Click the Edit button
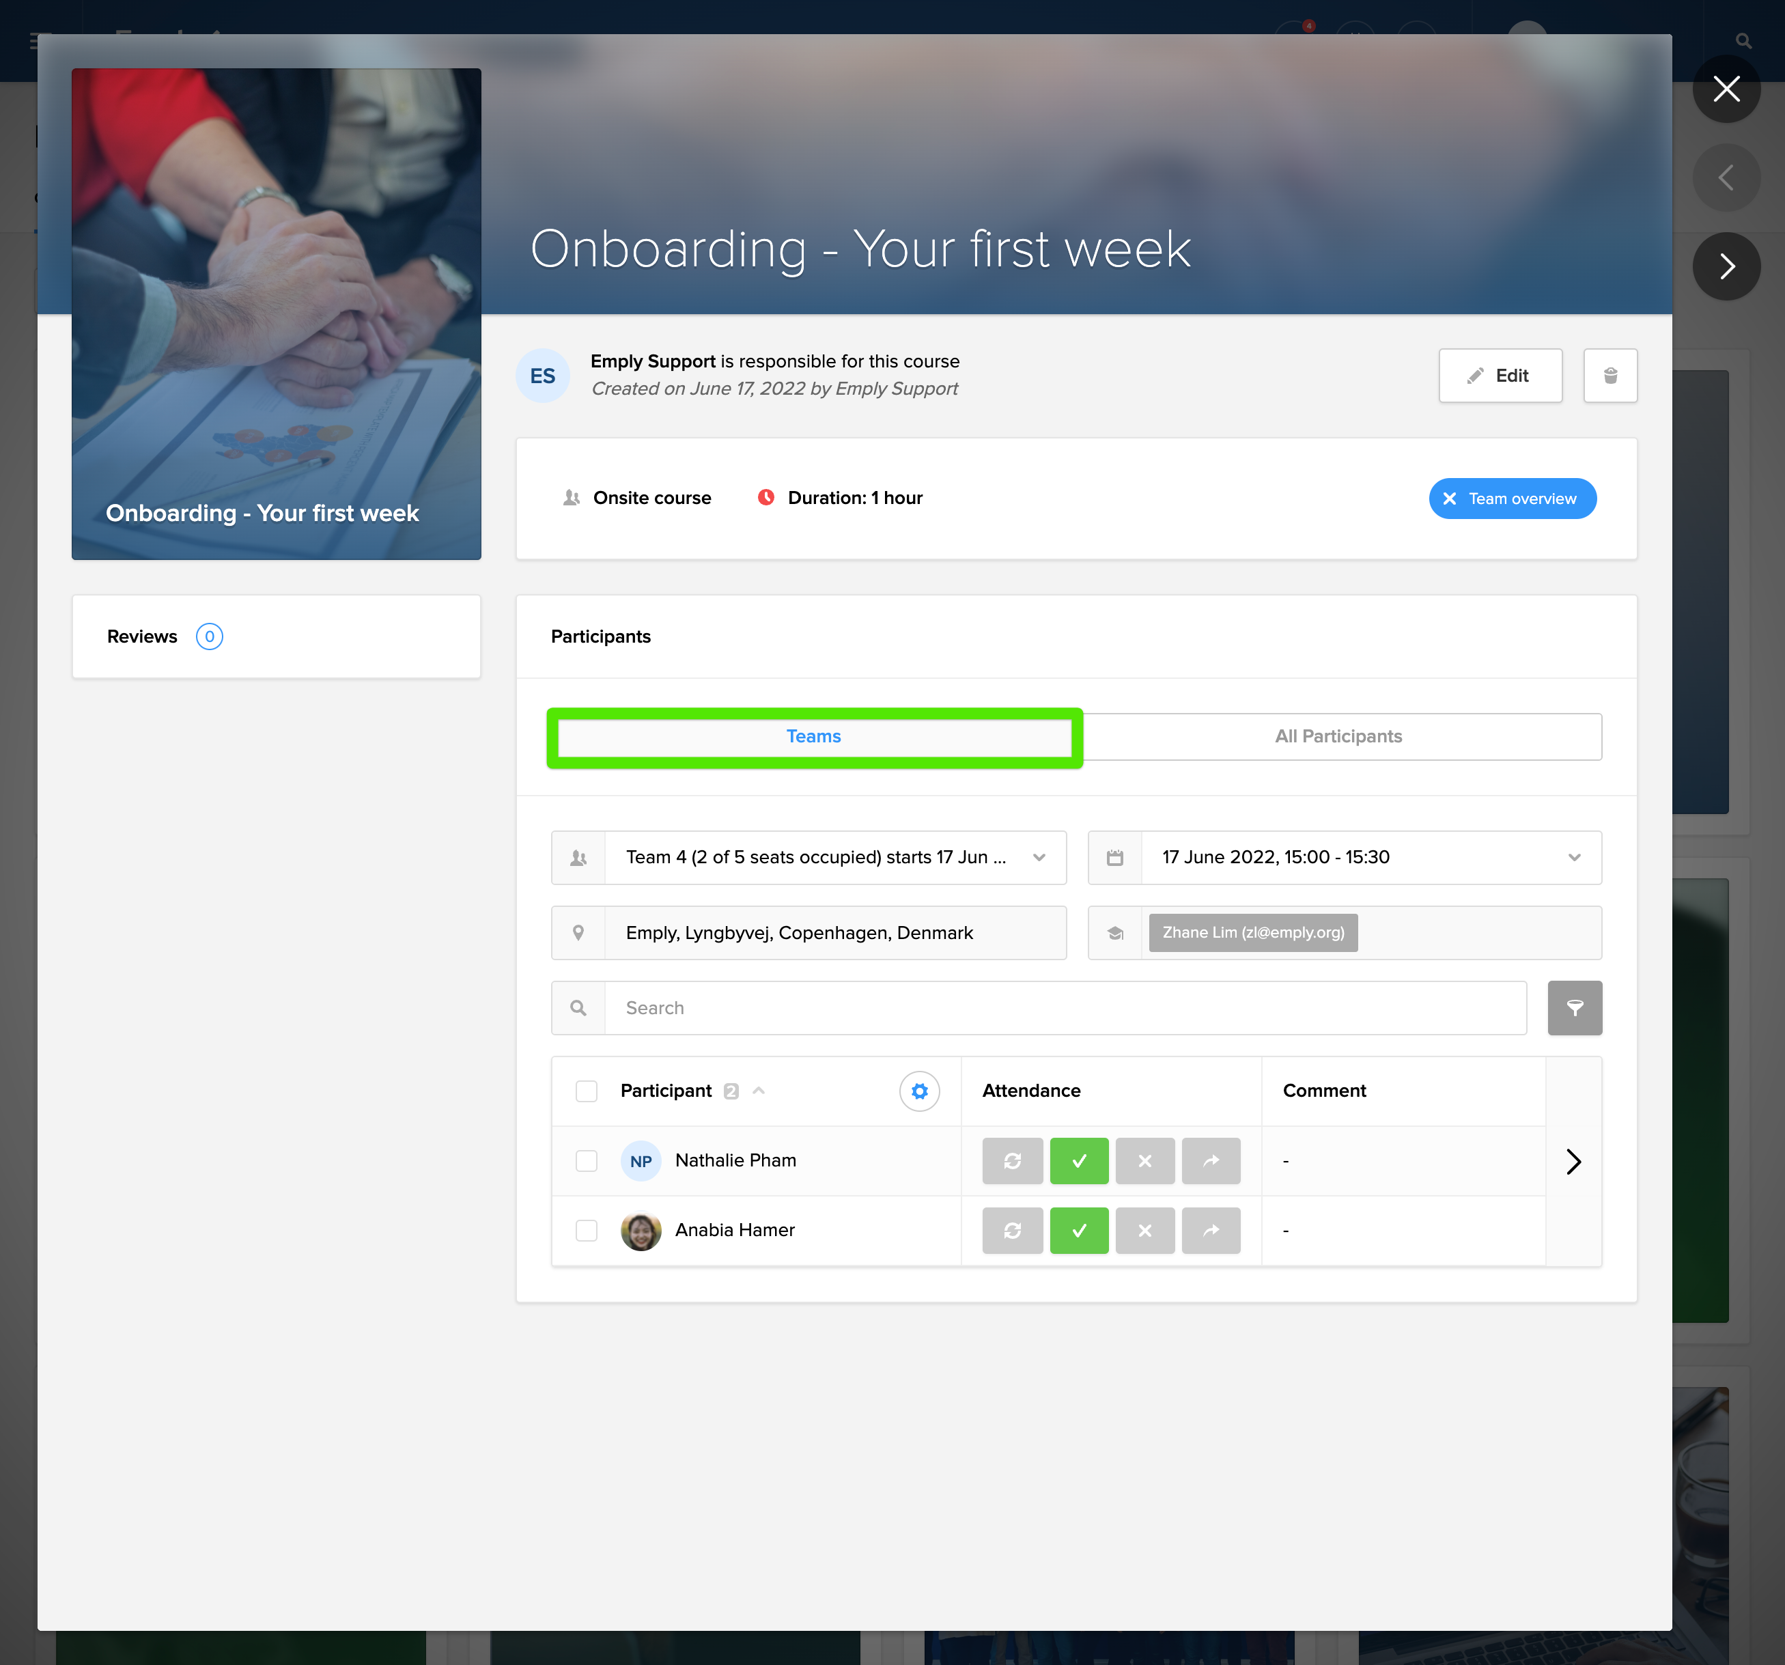Screen dimensions: 1785x1665 pyautogui.click(x=1500, y=376)
